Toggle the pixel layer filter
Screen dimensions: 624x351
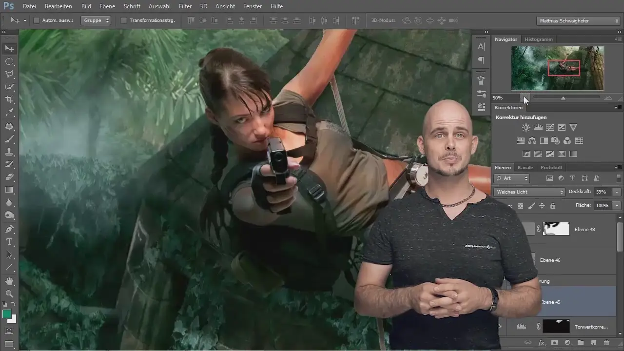pyautogui.click(x=549, y=178)
